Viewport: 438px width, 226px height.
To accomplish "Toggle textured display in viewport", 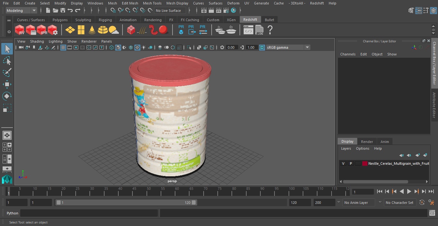I will tap(137, 47).
